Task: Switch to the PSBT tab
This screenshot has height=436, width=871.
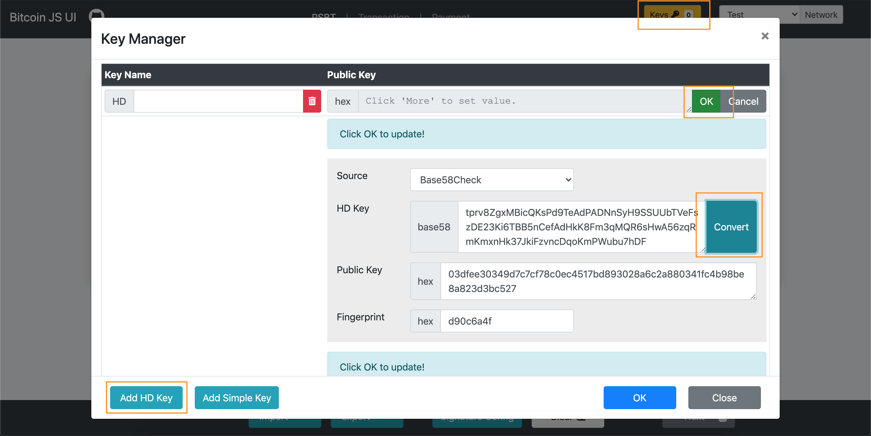Action: coord(324,16)
